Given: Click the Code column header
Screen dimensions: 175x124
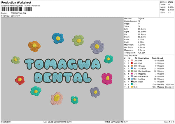Looking at the screenshot, I should (154, 58).
